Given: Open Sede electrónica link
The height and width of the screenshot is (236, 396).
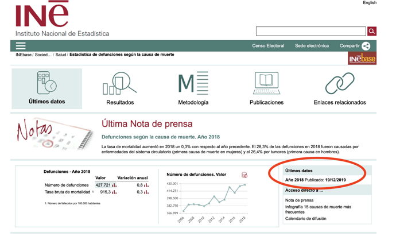Looking at the screenshot, I should pos(312,46).
